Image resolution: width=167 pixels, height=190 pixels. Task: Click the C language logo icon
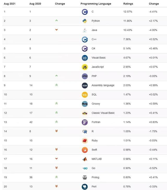click(85, 12)
